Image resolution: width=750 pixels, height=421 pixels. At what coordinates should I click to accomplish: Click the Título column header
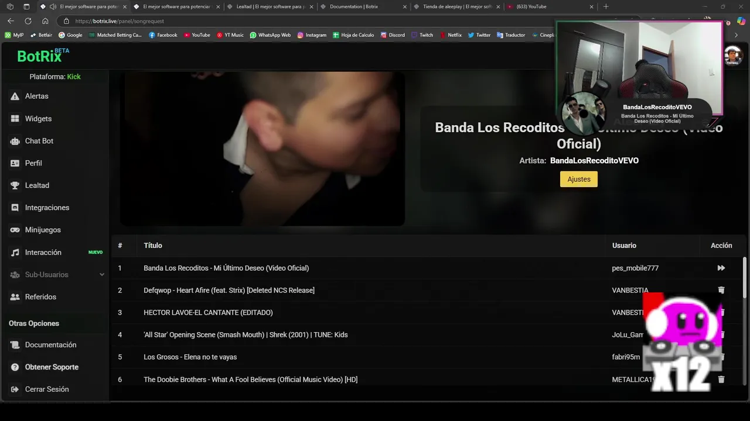click(153, 246)
